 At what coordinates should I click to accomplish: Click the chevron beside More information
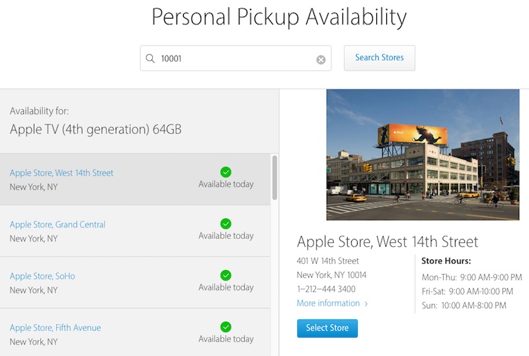(x=366, y=304)
